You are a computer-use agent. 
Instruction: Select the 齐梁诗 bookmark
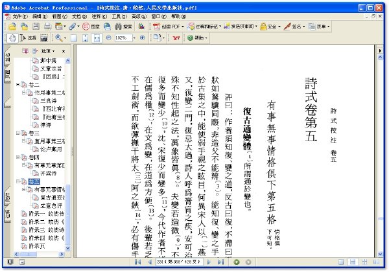[49, 173]
